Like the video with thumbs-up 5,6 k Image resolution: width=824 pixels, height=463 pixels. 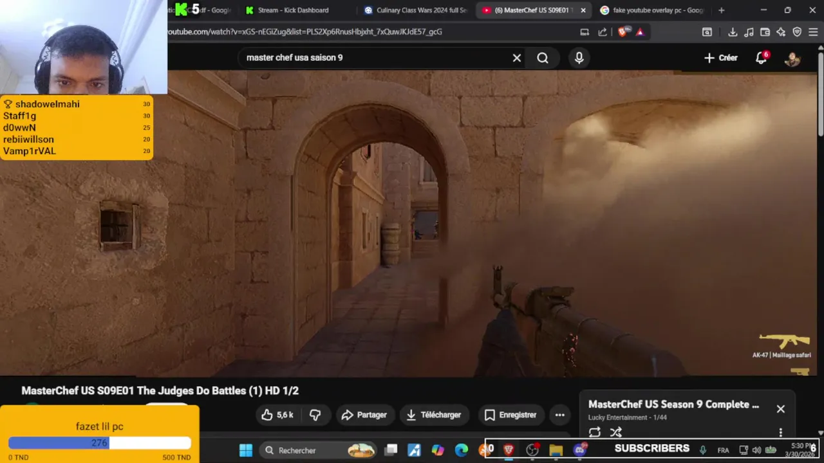point(277,415)
